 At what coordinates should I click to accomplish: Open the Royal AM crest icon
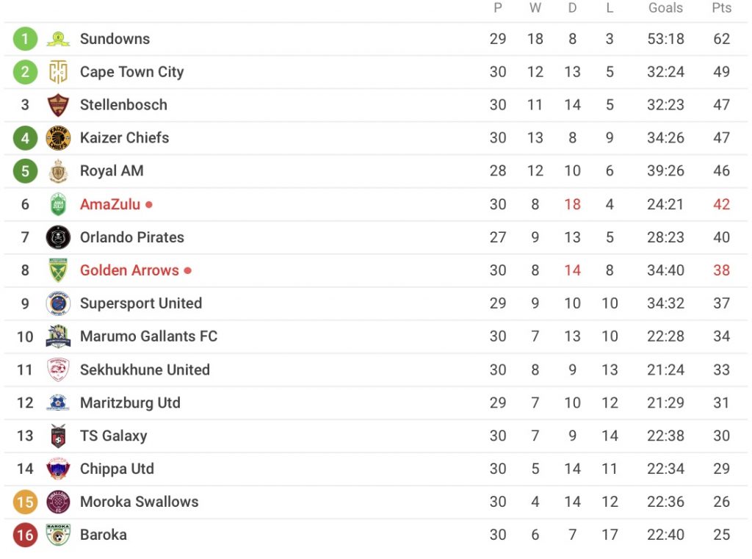(58, 171)
